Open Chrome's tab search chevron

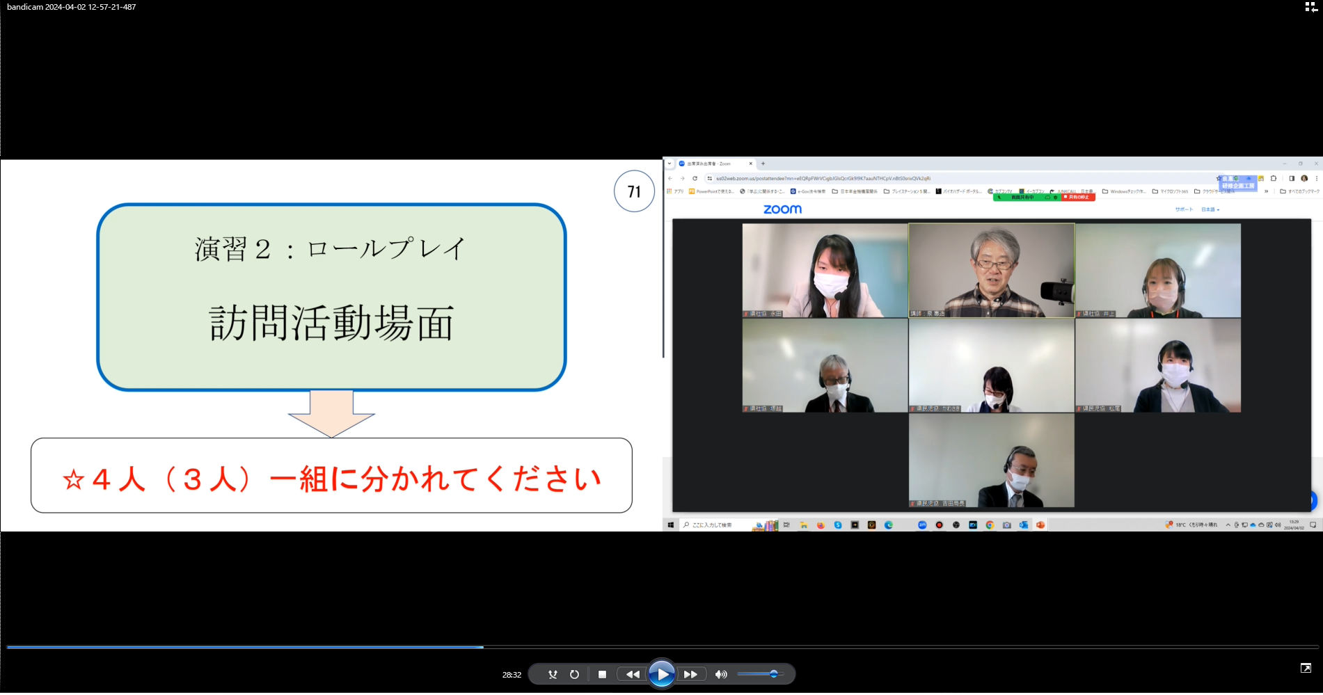tap(670, 163)
